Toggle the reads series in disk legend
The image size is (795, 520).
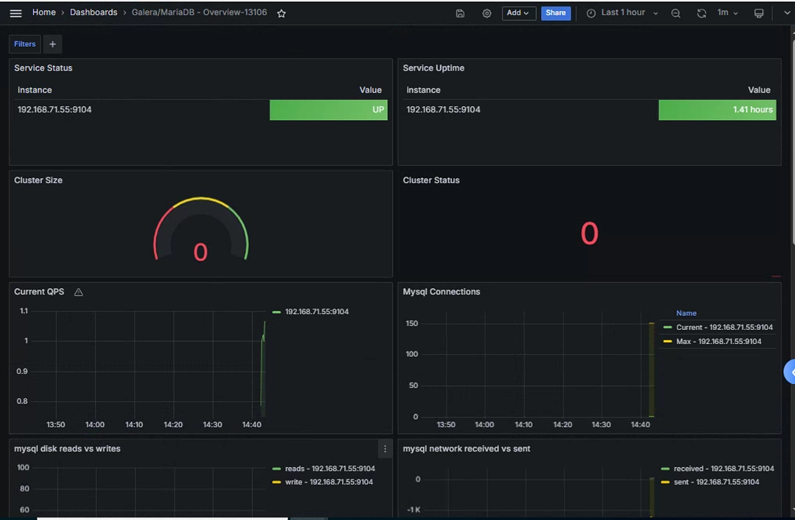pos(330,468)
